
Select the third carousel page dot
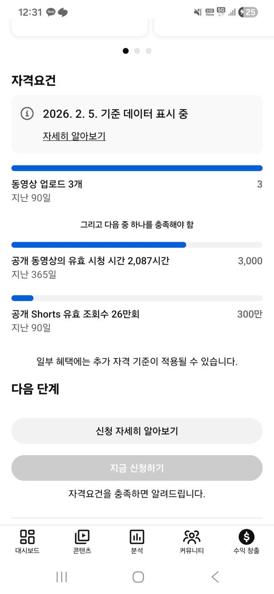(x=148, y=51)
